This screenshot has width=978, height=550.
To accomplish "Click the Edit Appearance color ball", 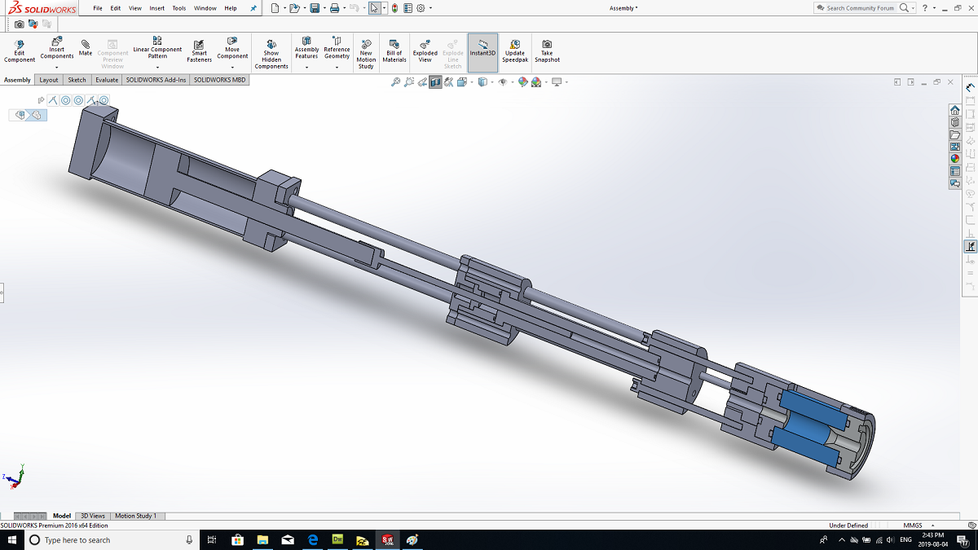I will point(522,82).
